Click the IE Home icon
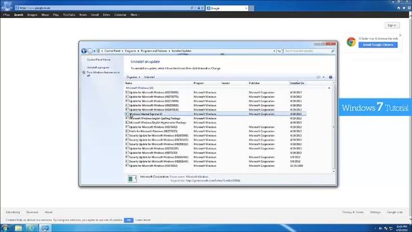 click(x=398, y=8)
